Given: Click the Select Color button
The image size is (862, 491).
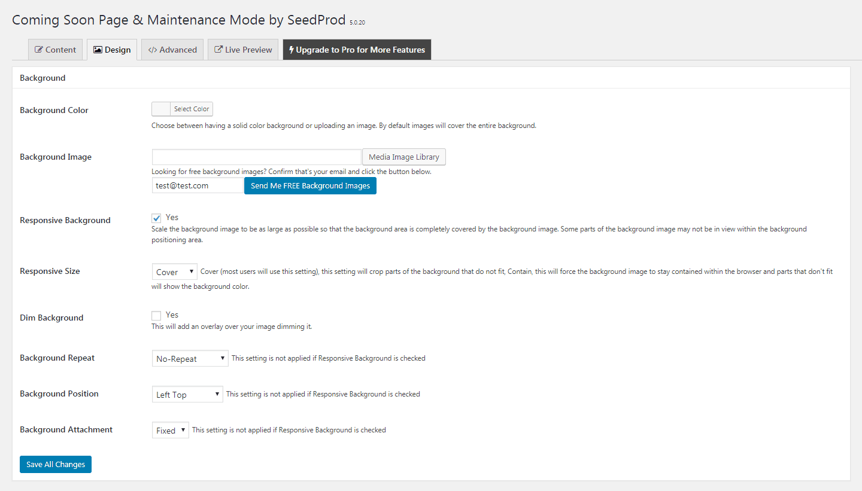Looking at the screenshot, I should pyautogui.click(x=192, y=109).
